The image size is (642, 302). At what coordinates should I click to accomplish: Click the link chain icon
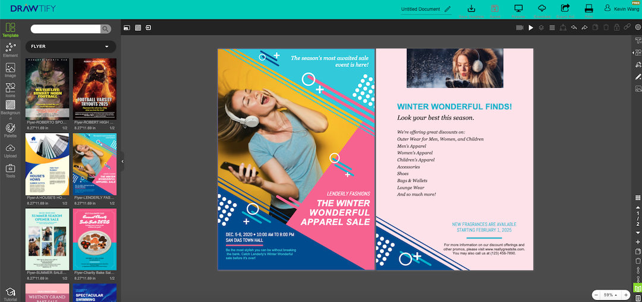pyautogui.click(x=627, y=28)
